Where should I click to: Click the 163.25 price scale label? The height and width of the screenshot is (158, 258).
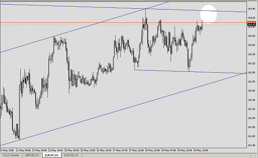click(x=251, y=63)
